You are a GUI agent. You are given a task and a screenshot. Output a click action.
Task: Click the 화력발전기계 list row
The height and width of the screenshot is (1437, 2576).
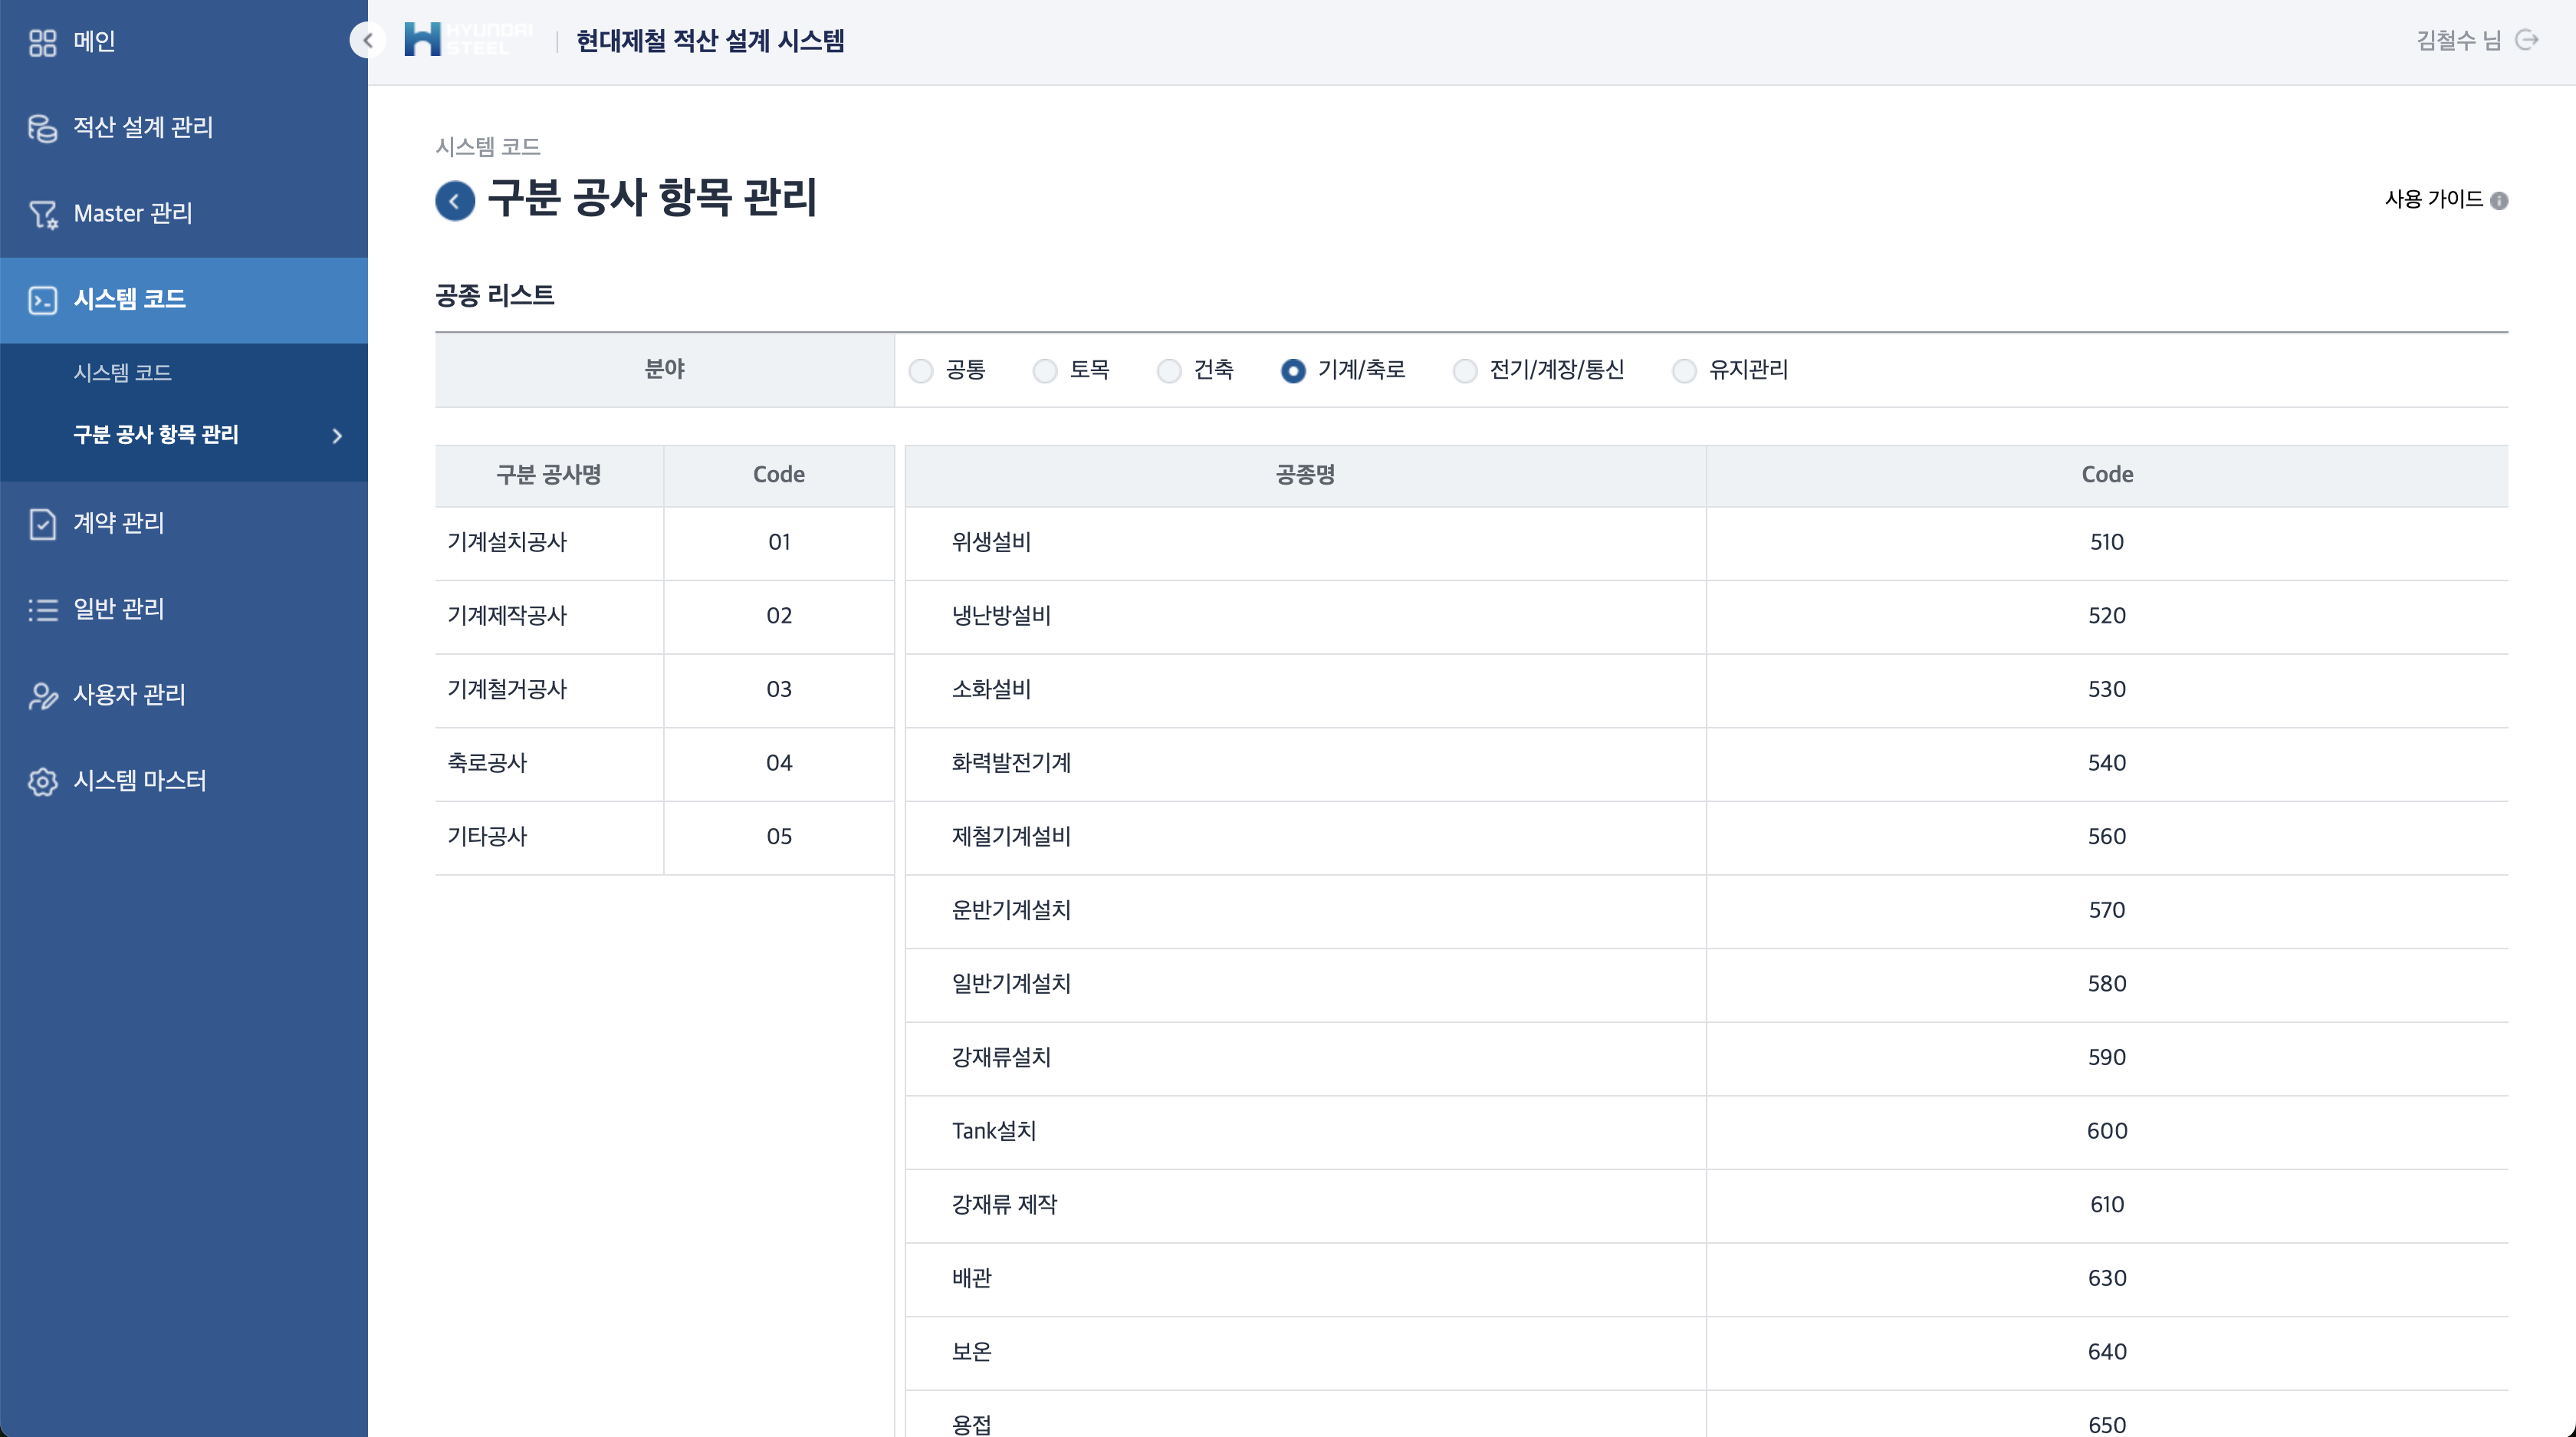click(1011, 763)
